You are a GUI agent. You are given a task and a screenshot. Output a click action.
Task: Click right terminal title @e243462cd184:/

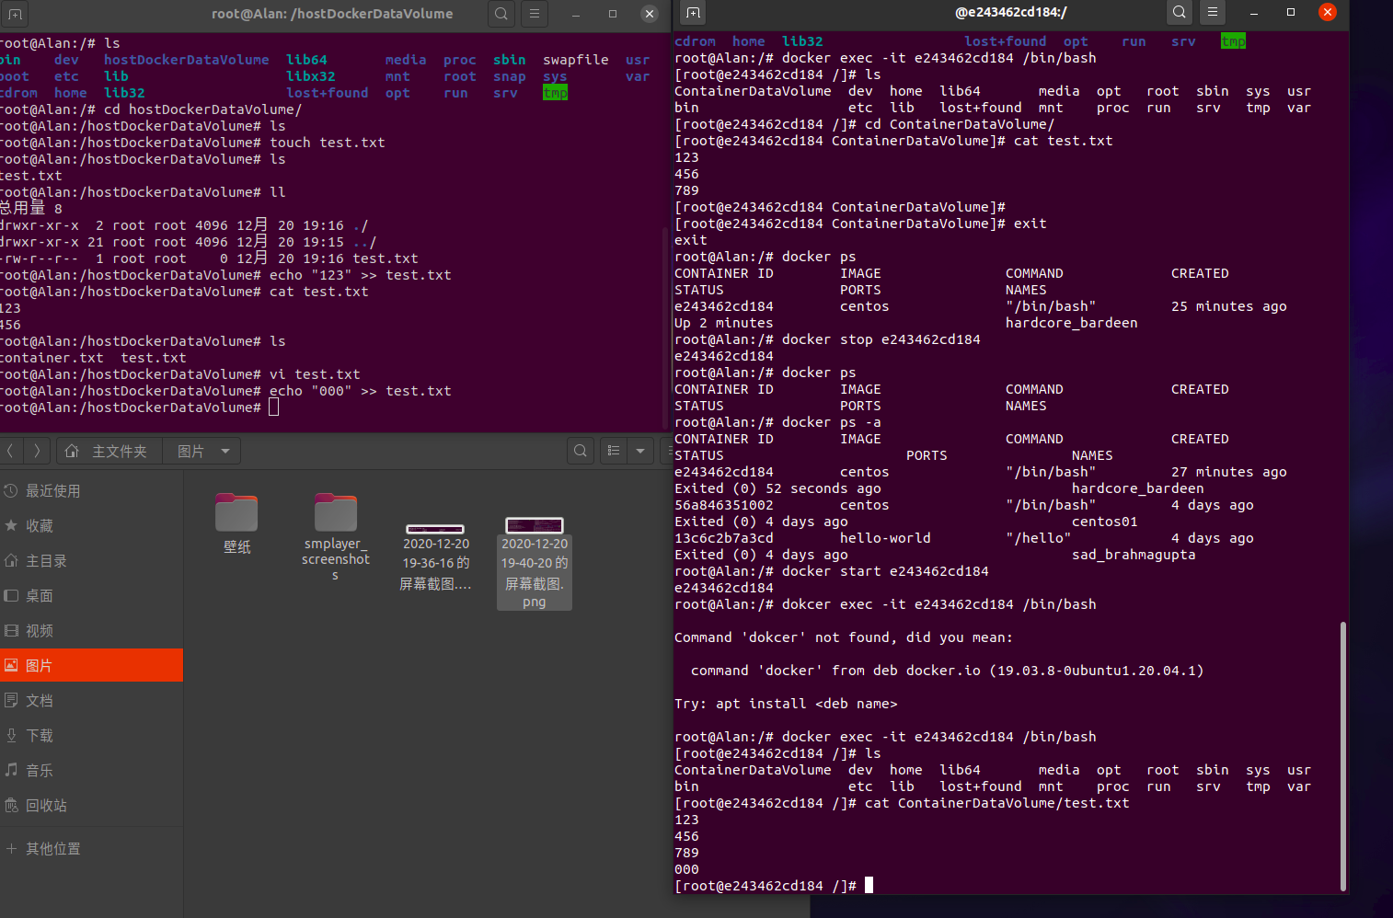pos(1011,13)
